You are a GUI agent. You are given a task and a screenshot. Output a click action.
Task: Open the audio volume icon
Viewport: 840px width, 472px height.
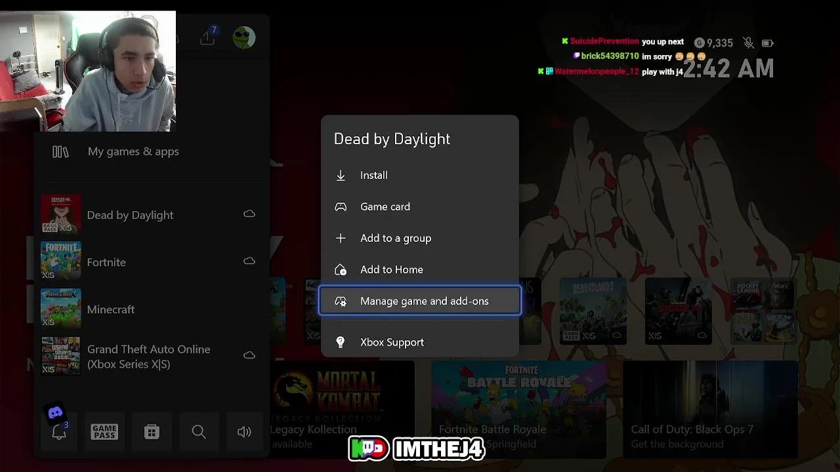click(x=244, y=431)
